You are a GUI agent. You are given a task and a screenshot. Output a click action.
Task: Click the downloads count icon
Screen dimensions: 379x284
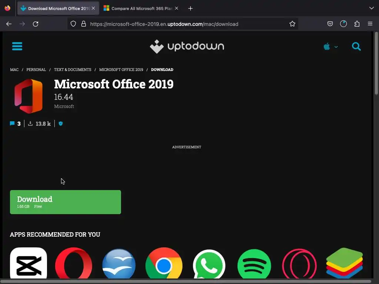(x=30, y=124)
